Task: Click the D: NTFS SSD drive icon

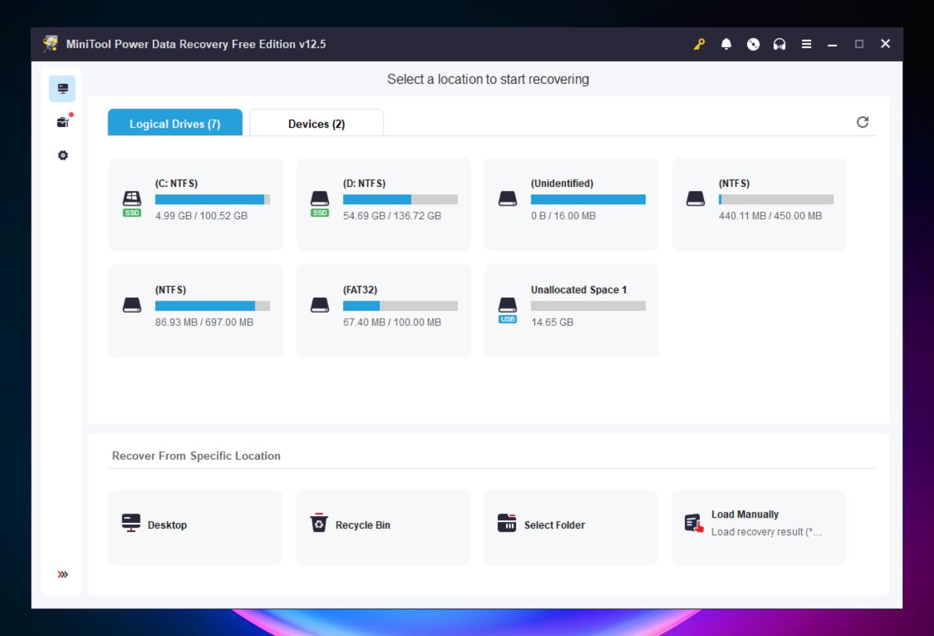Action: click(320, 203)
